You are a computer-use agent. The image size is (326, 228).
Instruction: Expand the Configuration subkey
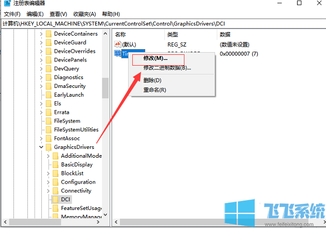48,182
